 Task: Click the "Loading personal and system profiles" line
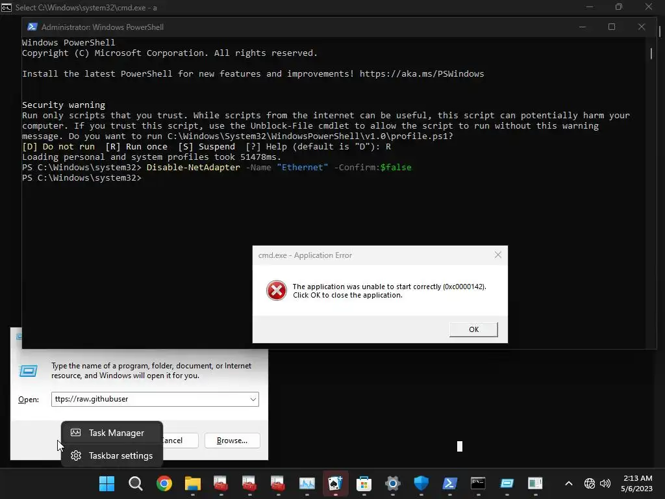tap(152, 157)
